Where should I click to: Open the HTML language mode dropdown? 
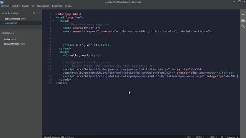click(x=213, y=137)
